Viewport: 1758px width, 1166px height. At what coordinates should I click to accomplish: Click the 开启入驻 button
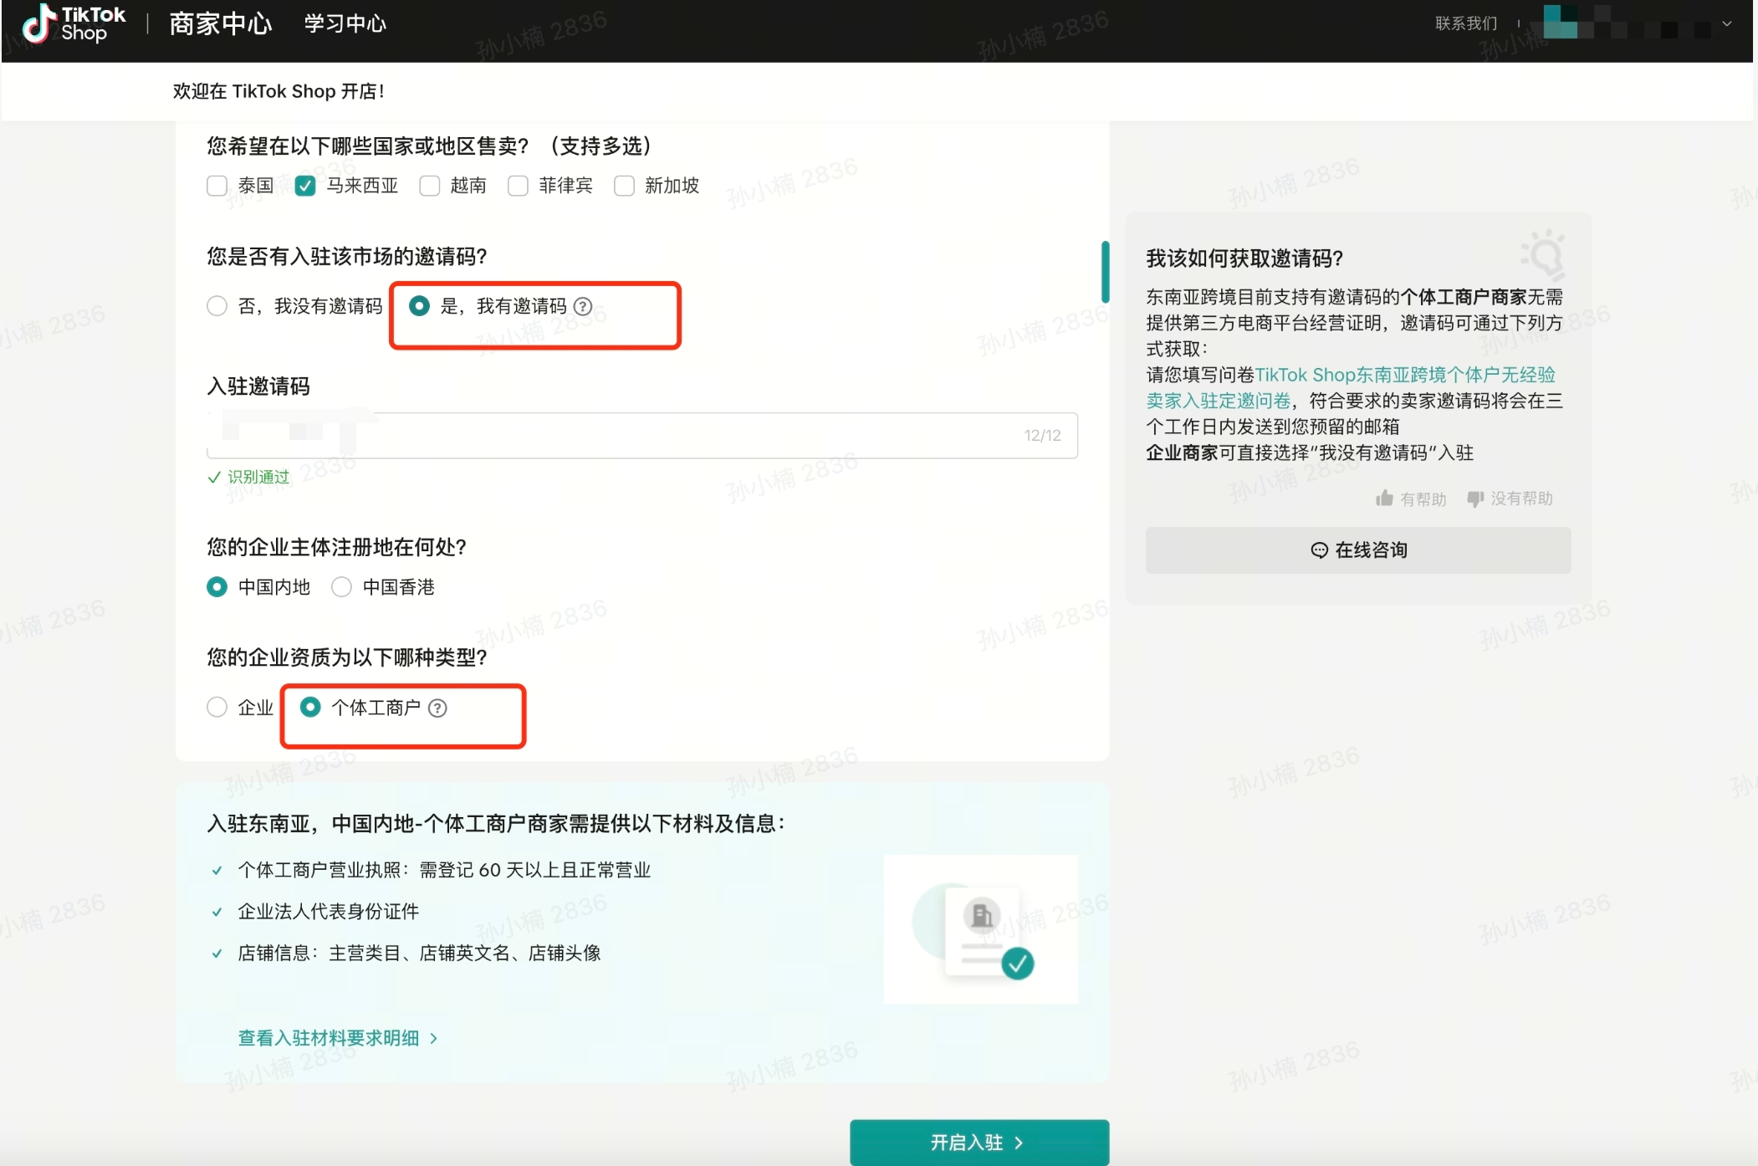[979, 1142]
